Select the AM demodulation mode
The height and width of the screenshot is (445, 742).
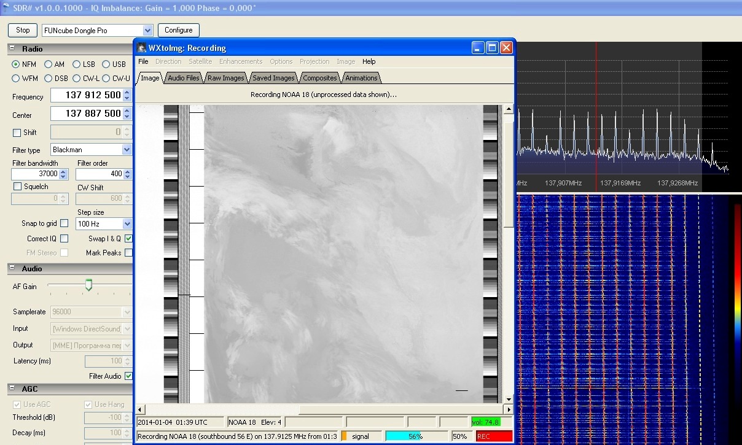coord(48,64)
